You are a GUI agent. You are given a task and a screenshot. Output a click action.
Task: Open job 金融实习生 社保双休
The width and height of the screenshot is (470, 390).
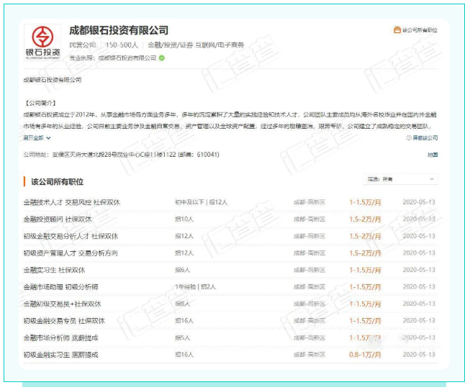54,270
